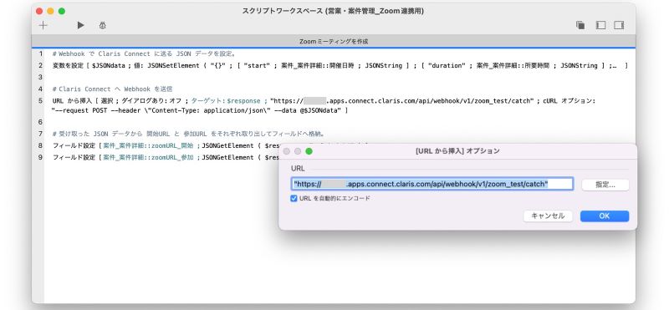669x310 pixels.
Task: Open the script debugger bug icon
Action: click(102, 25)
